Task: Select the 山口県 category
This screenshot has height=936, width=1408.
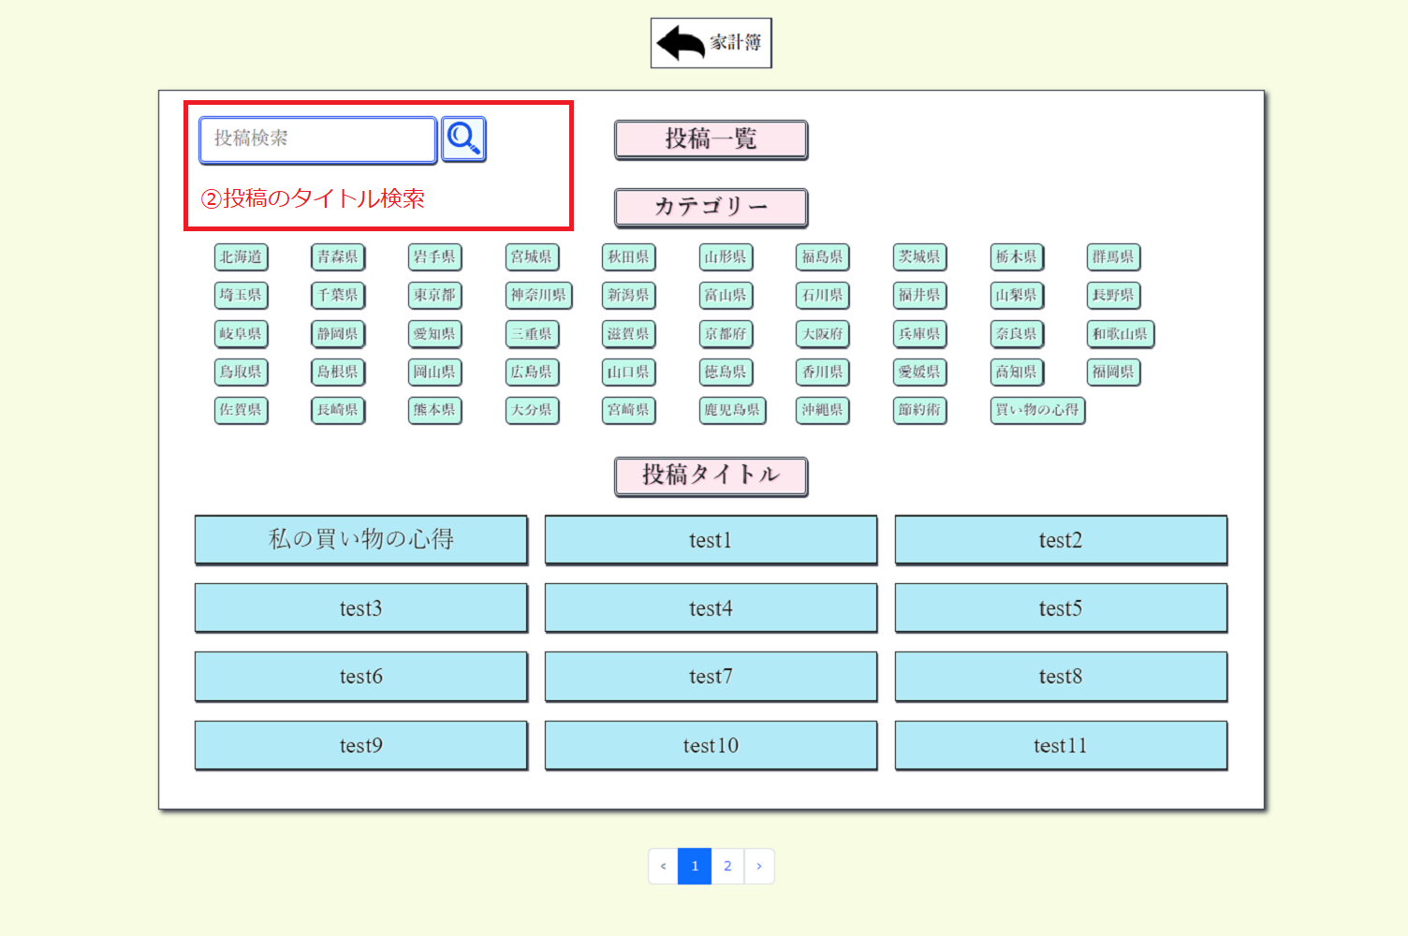Action: (629, 373)
